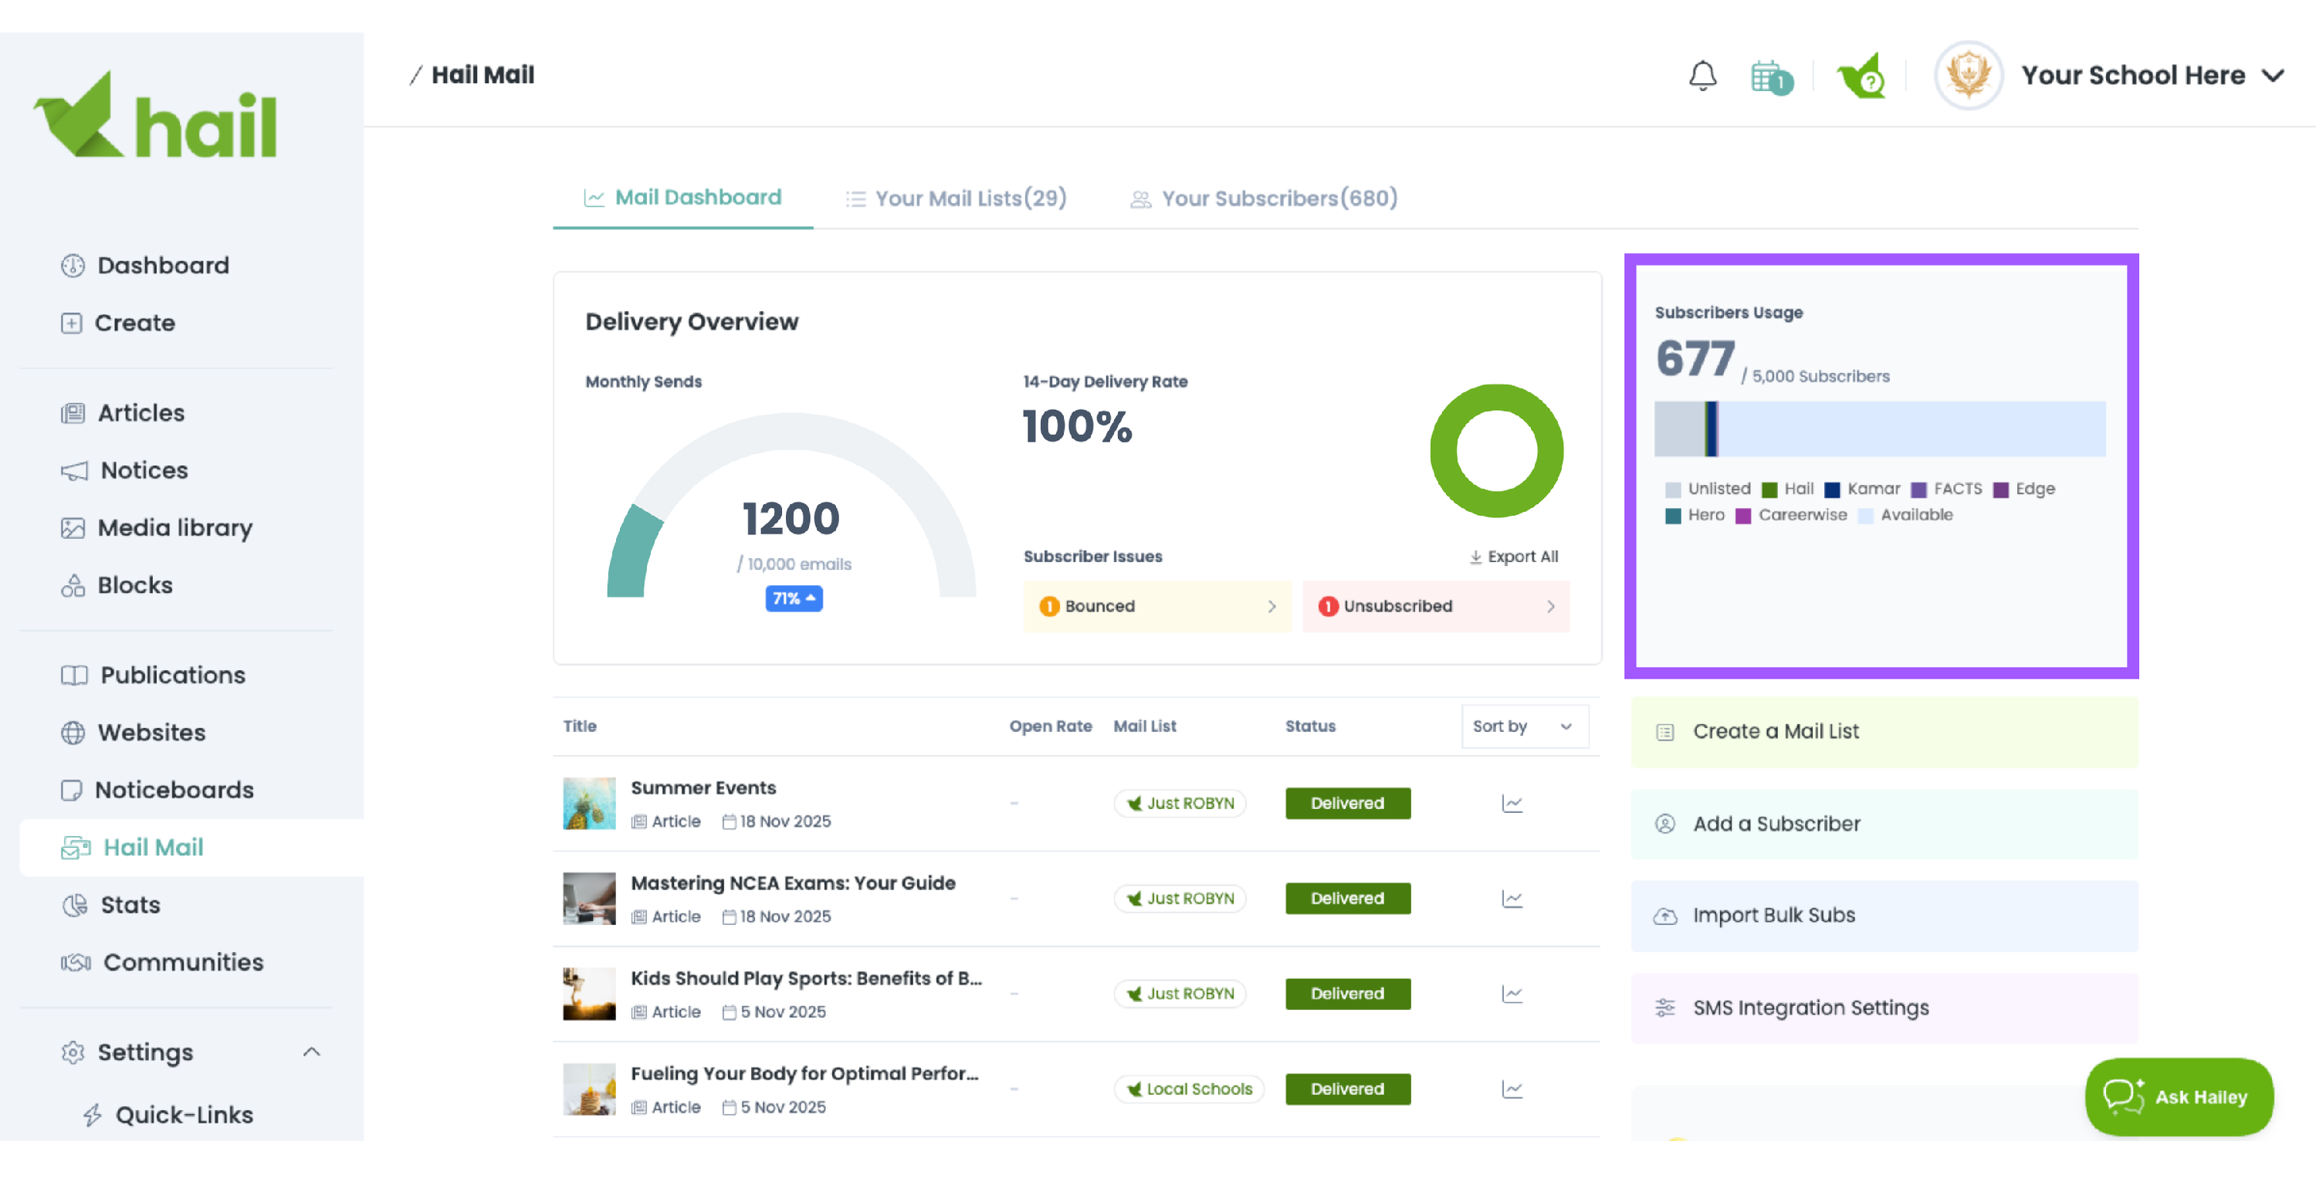Click chart icon for Fueling Your Body row
The image size is (2316, 1182).
[1512, 1089]
